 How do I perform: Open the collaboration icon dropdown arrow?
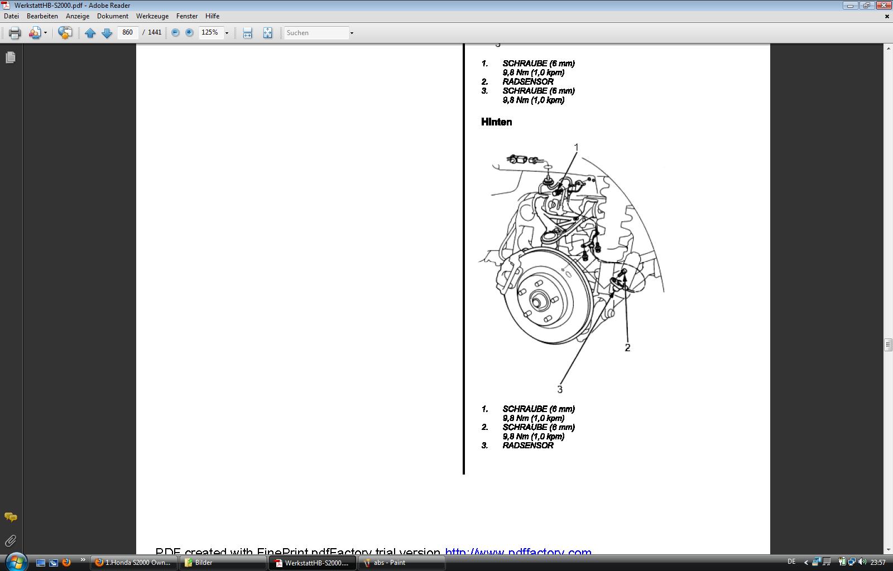pyautogui.click(x=45, y=33)
